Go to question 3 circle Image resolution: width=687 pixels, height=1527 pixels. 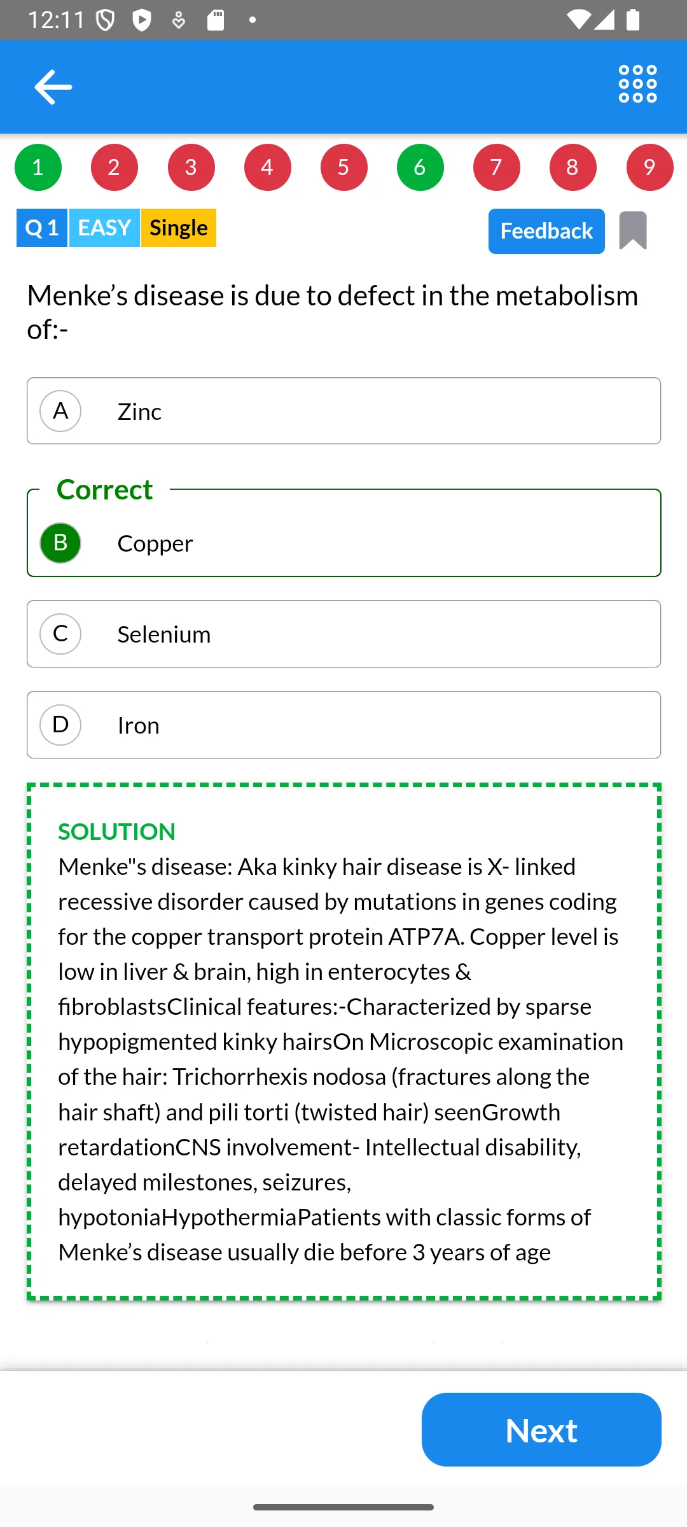pyautogui.click(x=191, y=167)
